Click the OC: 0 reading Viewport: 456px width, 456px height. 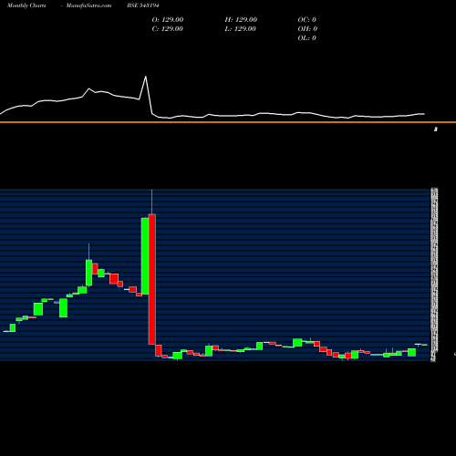pyautogui.click(x=306, y=20)
